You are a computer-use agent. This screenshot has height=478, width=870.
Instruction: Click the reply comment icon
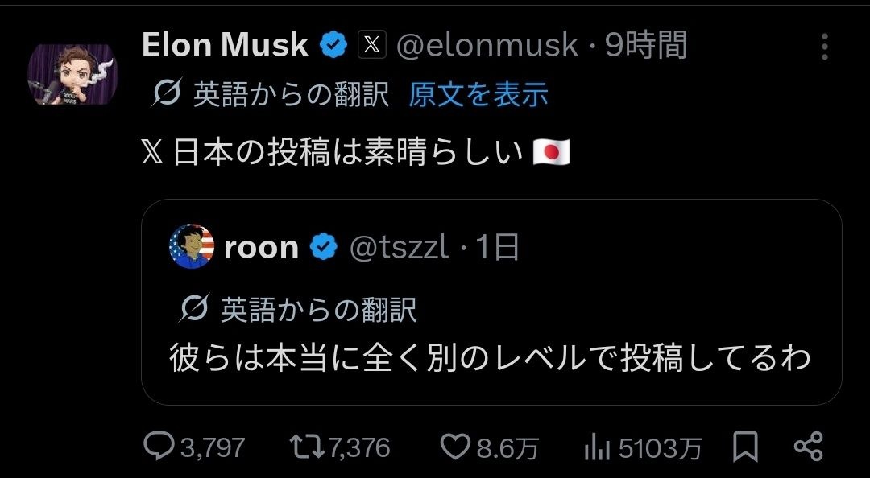159,447
